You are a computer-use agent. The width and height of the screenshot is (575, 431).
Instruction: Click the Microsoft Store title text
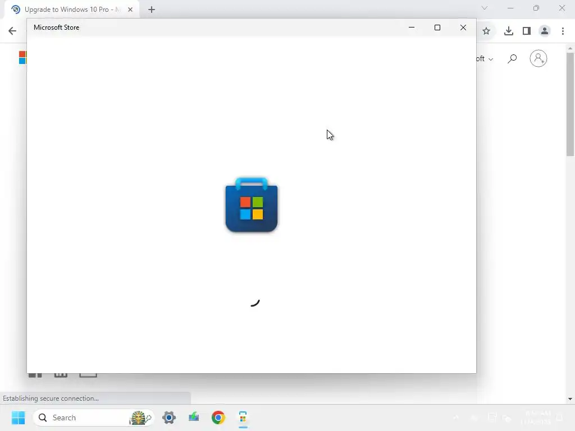point(57,27)
